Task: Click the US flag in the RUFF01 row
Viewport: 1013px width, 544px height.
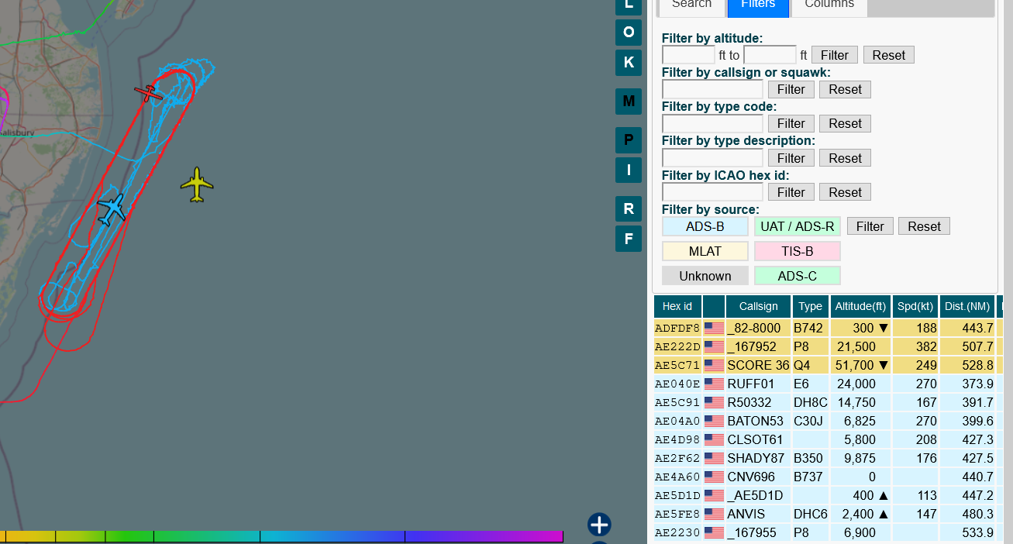Action: [x=714, y=384]
